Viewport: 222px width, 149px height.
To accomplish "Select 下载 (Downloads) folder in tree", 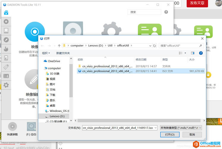I will pyautogui.click(x=51, y=95).
